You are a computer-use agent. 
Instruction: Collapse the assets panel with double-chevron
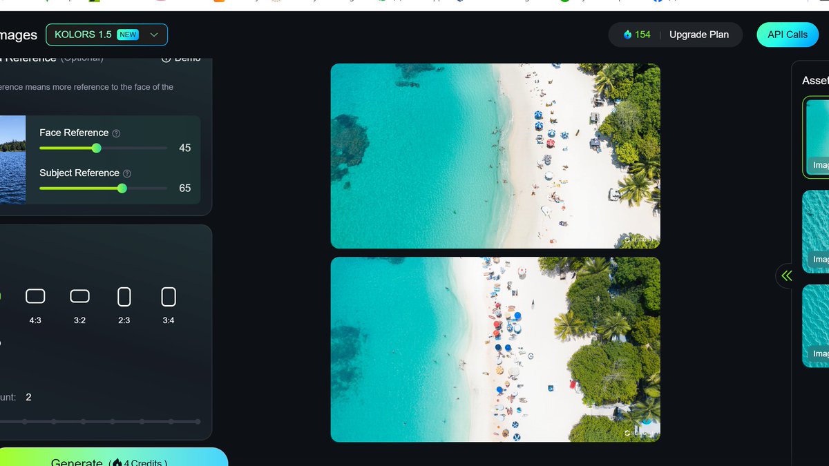pyautogui.click(x=786, y=276)
